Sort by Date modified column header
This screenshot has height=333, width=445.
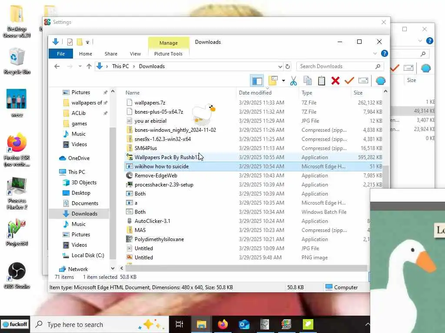(255, 93)
